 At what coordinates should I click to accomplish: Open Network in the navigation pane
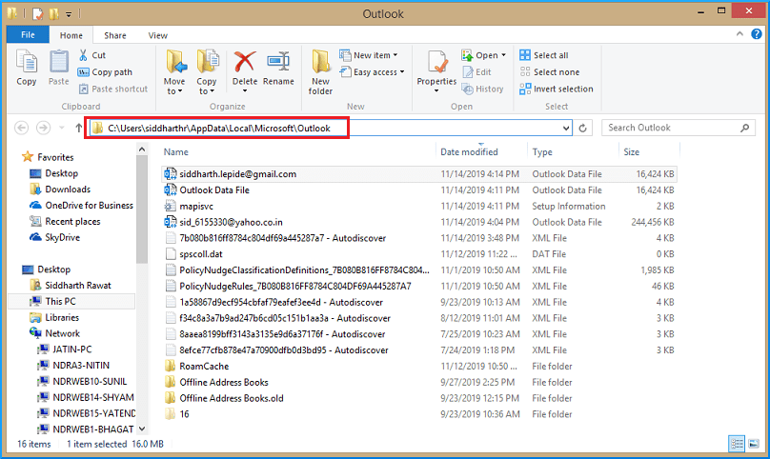click(x=54, y=333)
